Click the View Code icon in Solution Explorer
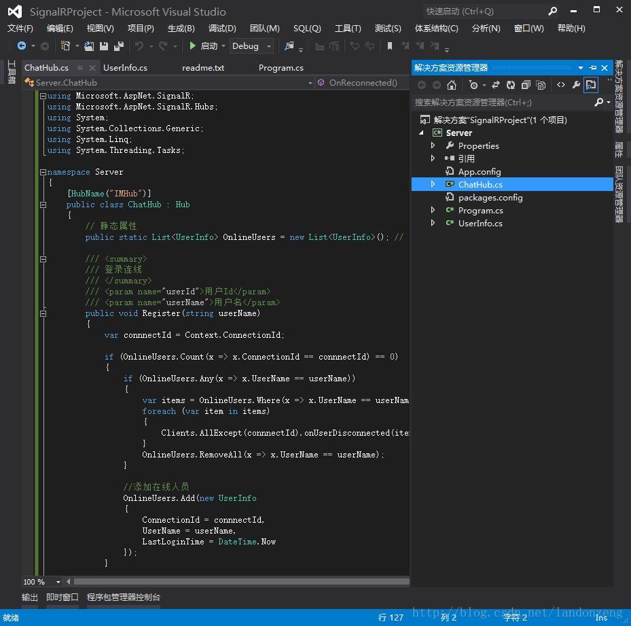The image size is (631, 626). (x=561, y=85)
